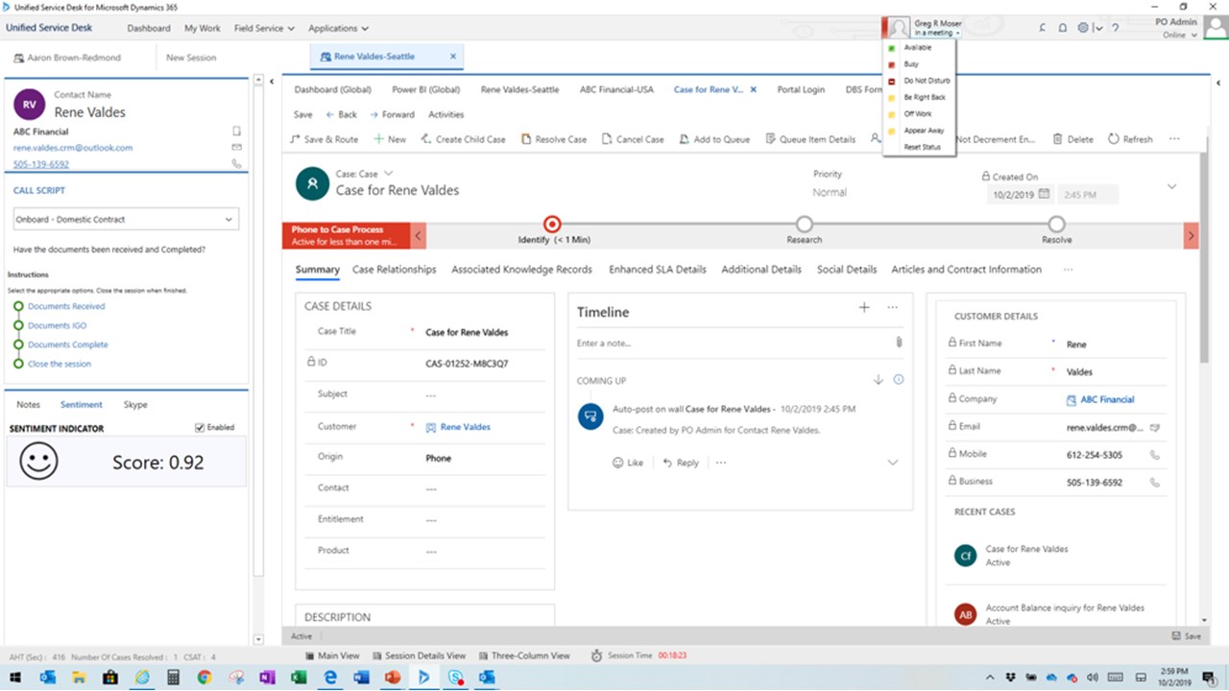Open Excel from the Windows taskbar
The height and width of the screenshot is (691, 1229).
(299, 678)
